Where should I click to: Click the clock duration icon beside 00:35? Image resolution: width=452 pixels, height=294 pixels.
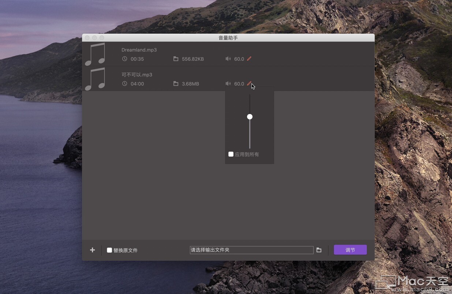coord(124,59)
